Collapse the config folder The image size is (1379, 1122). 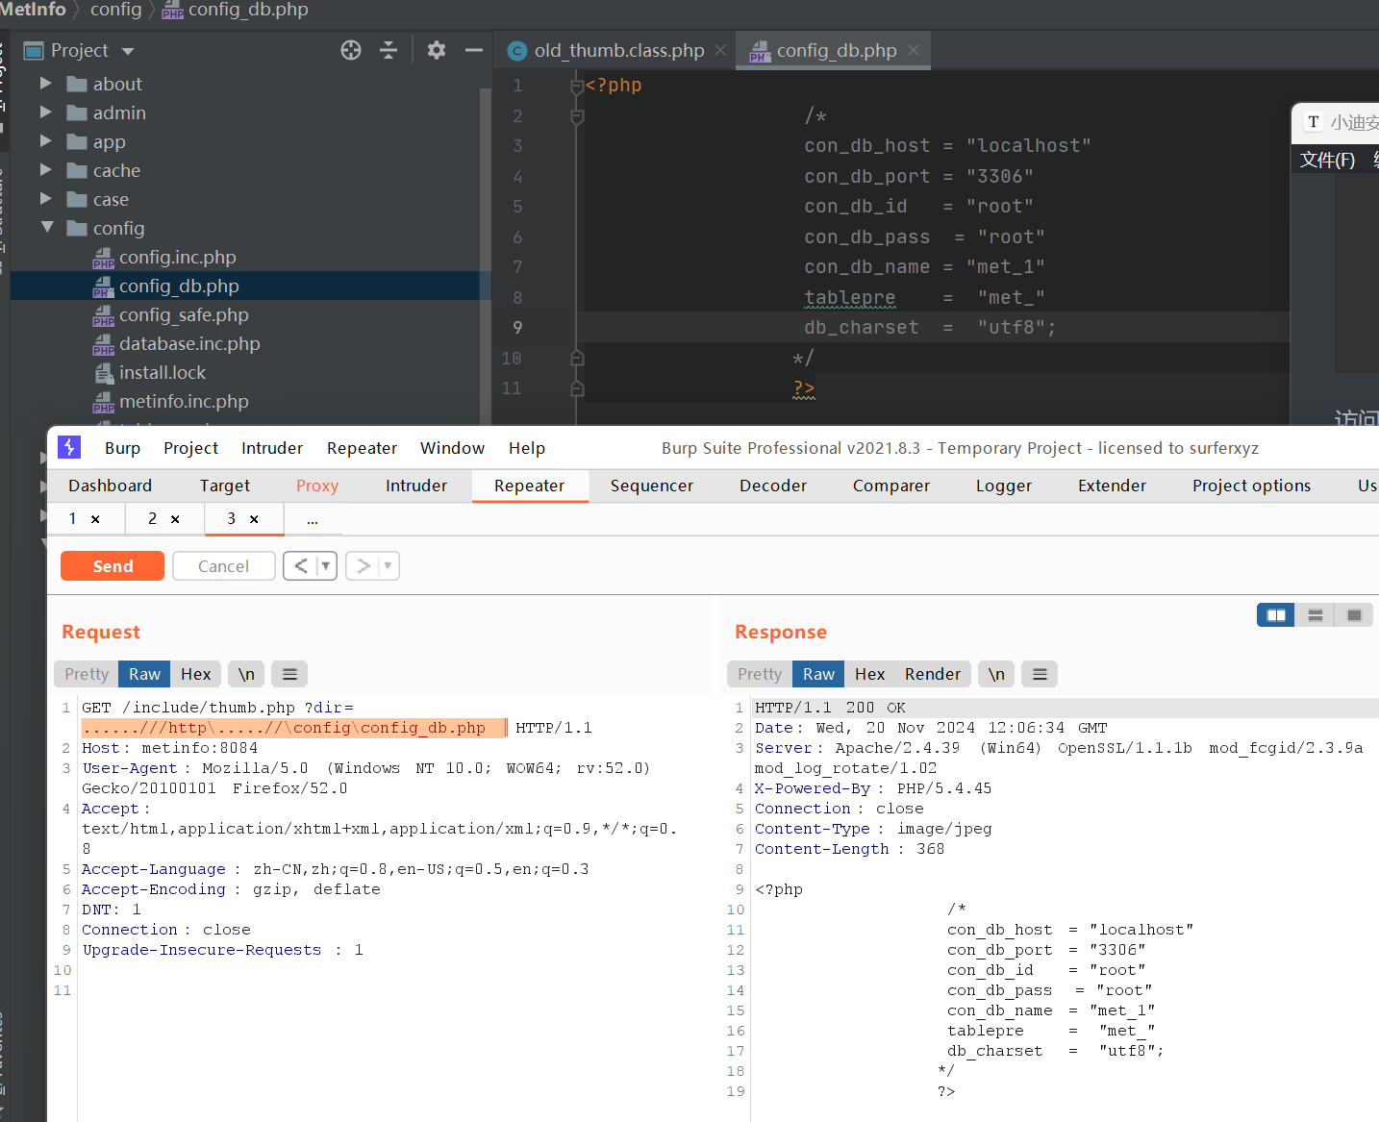pyautogui.click(x=47, y=228)
